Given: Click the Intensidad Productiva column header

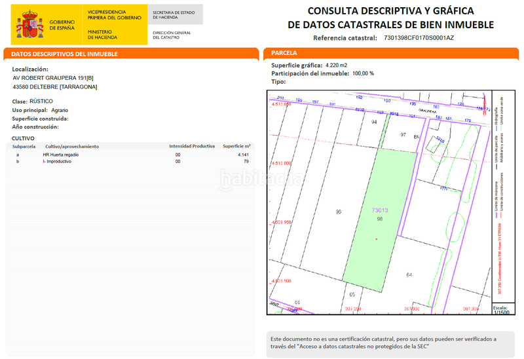Looking at the screenshot, I should coord(192,146).
